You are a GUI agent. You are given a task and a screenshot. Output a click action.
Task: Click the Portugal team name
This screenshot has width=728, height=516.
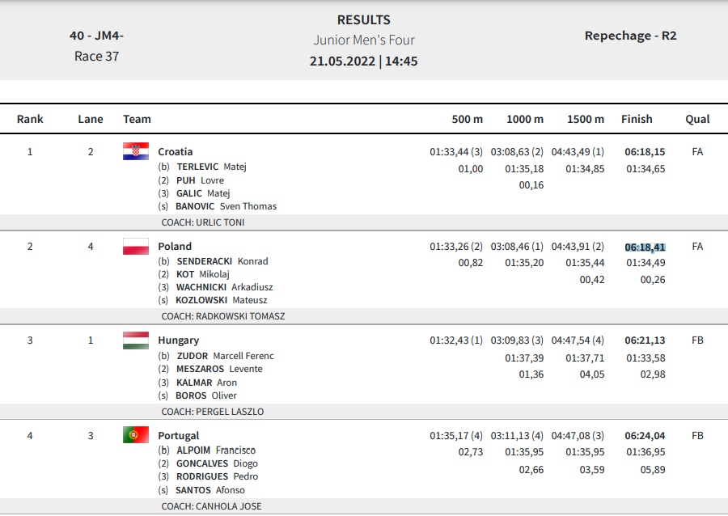tap(178, 436)
